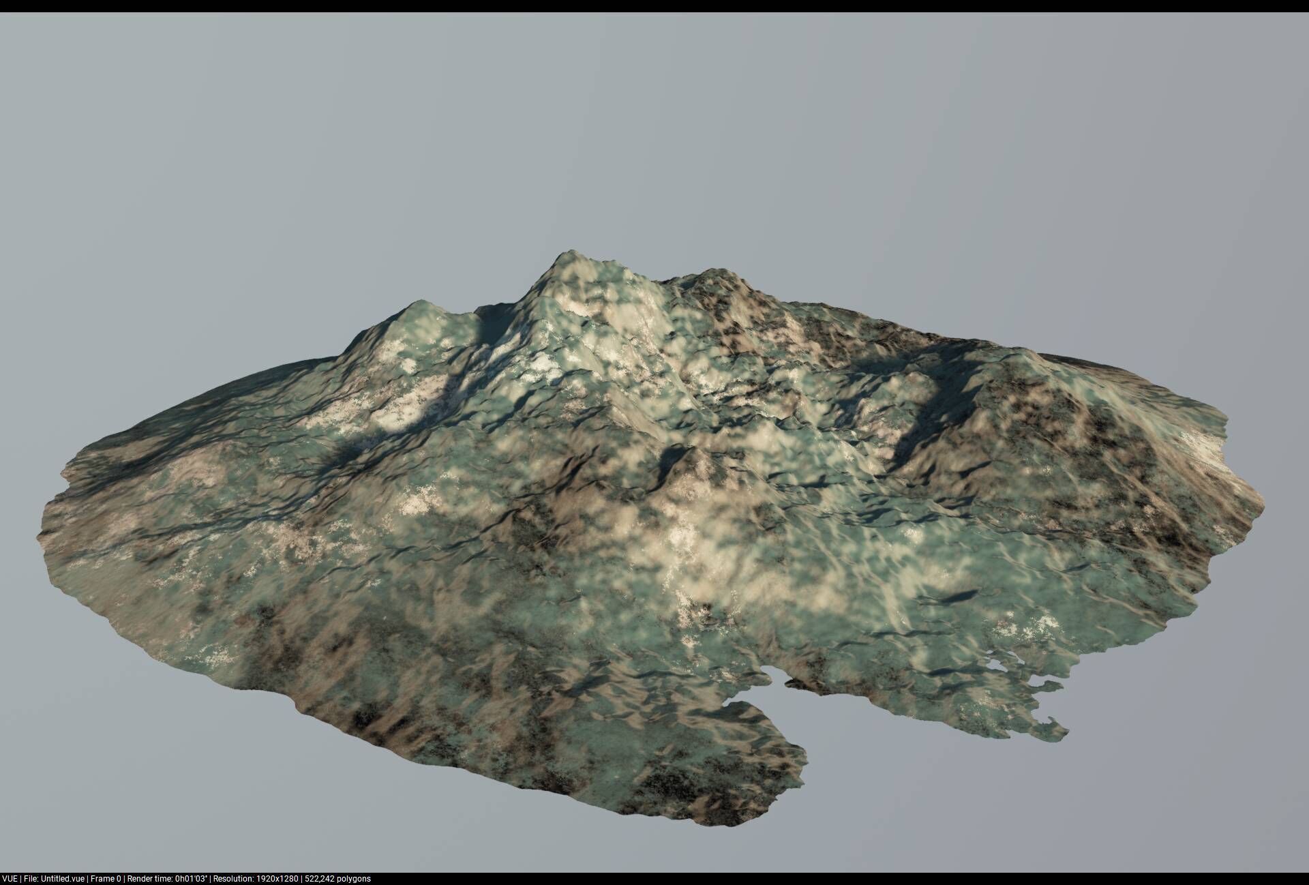Click '522,242 polygons' status text
The image size is (1309, 885).
point(337,879)
